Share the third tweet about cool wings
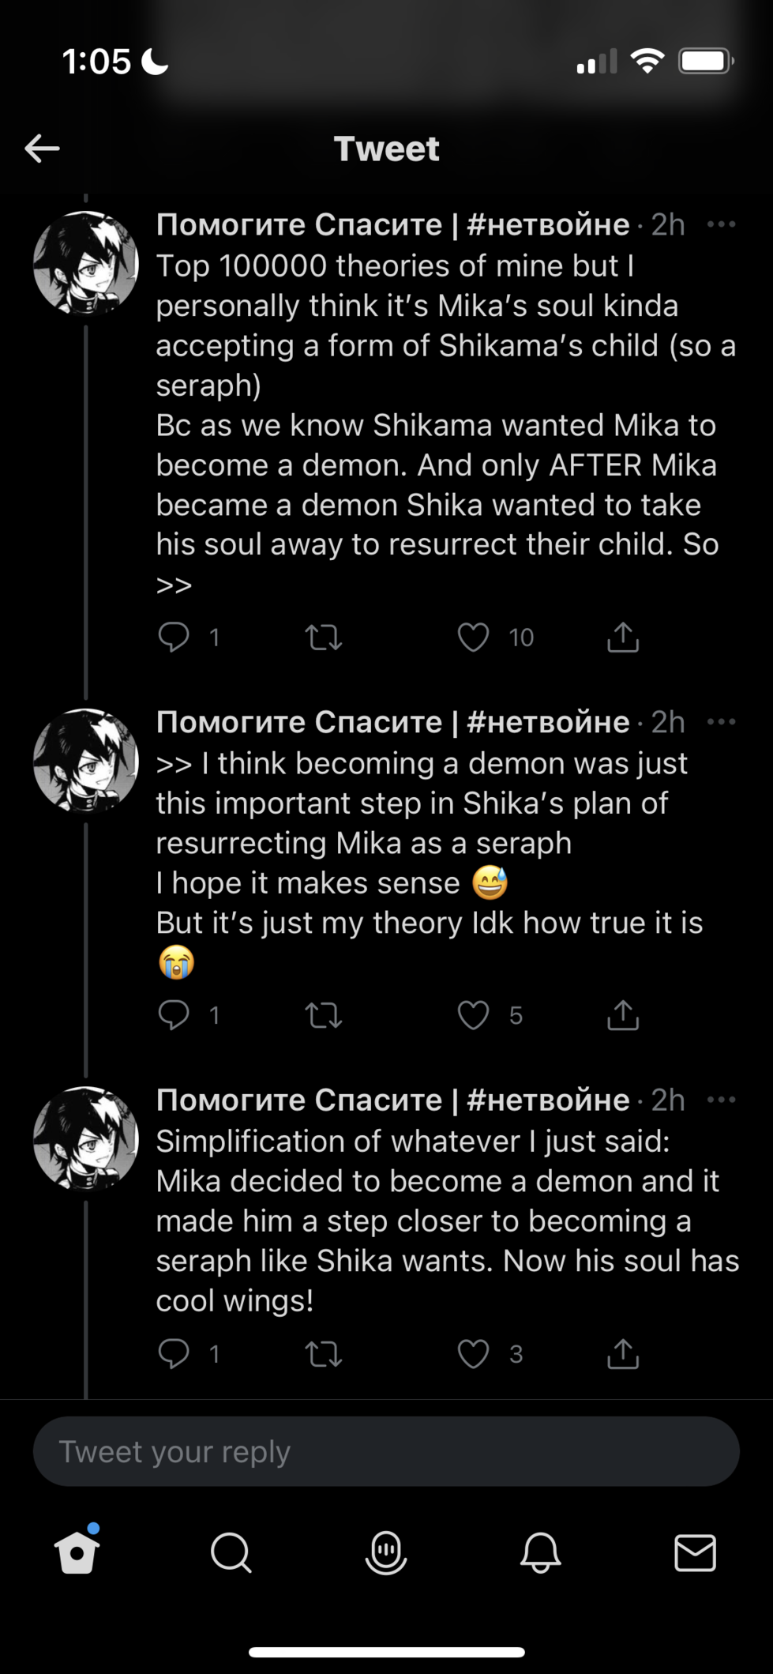Image resolution: width=773 pixels, height=1674 pixels. 623,1354
